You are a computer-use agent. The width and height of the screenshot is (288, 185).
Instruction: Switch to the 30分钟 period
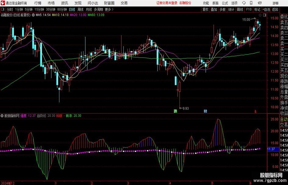click(51, 9)
